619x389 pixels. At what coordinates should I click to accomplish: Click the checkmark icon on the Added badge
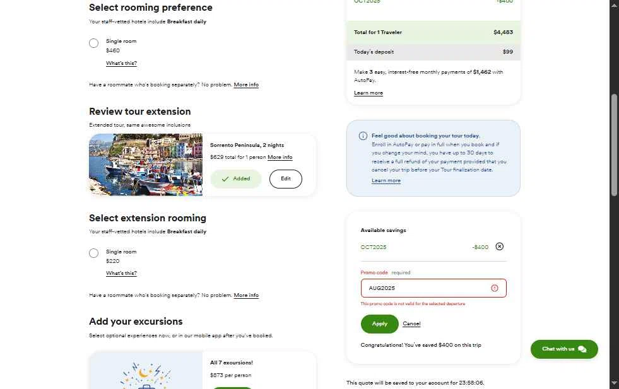(225, 179)
